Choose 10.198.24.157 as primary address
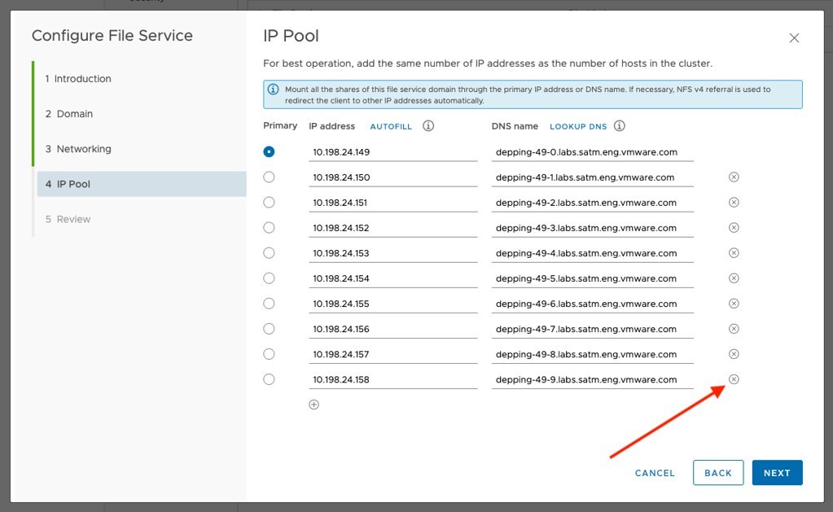 pos(270,354)
